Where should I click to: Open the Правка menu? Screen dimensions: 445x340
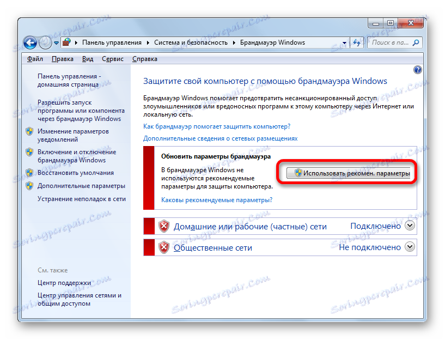pyautogui.click(x=63, y=59)
